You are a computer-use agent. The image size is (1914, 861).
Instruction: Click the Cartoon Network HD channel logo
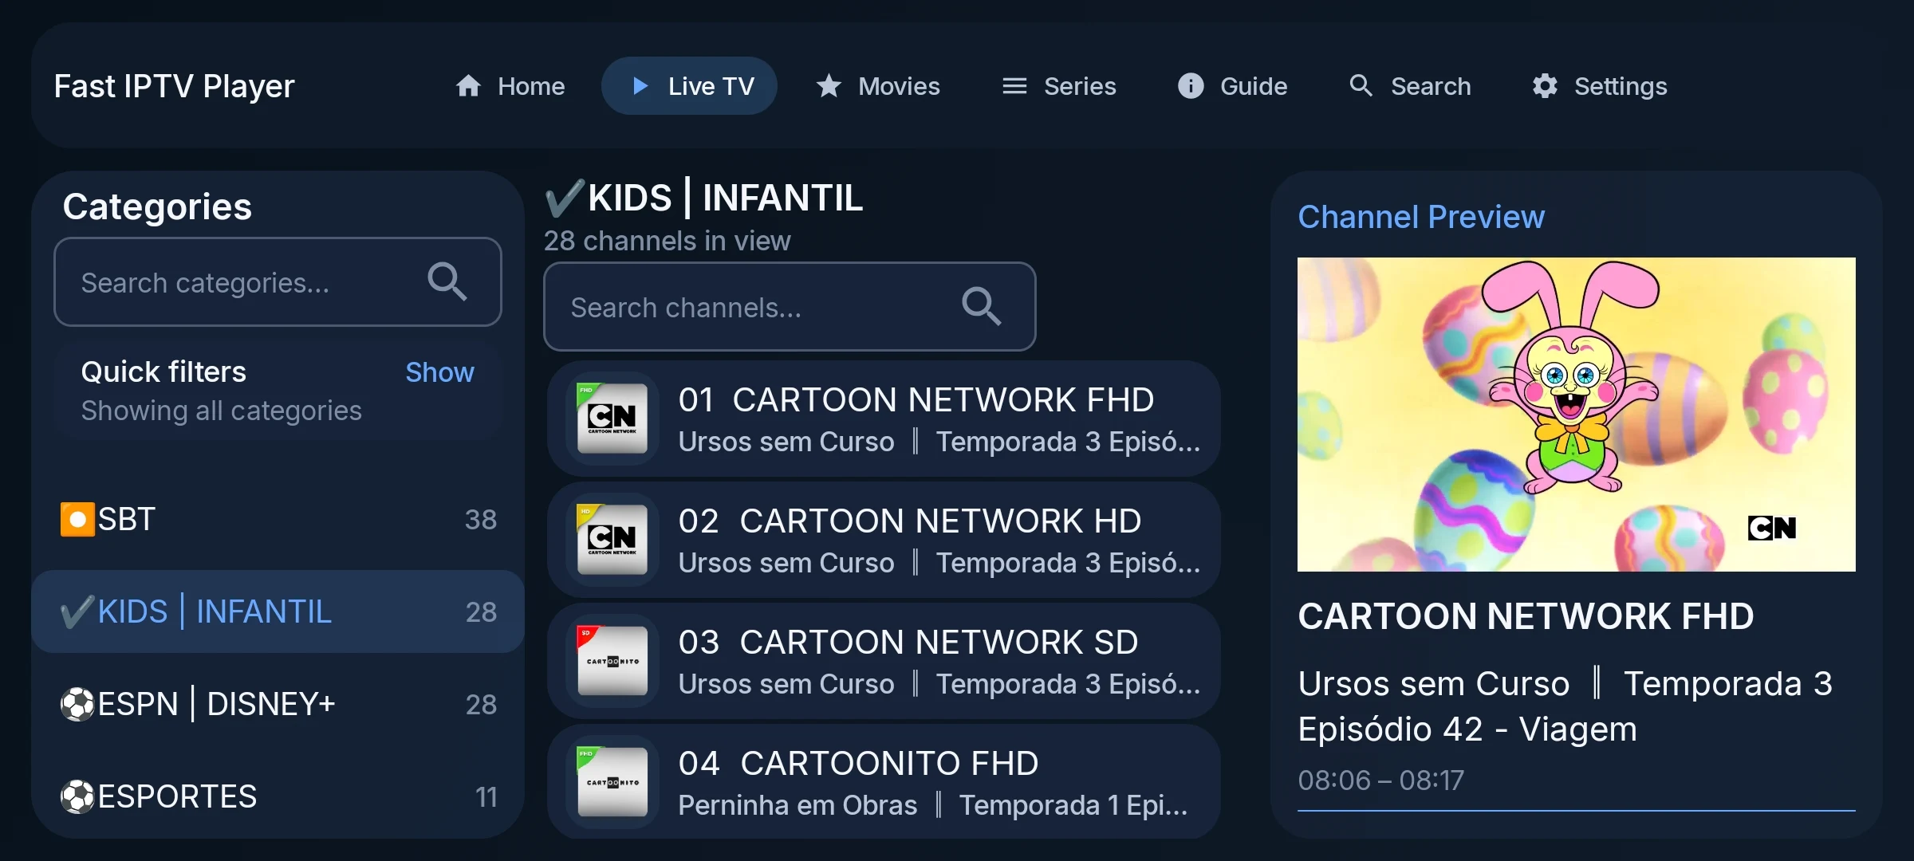[612, 540]
